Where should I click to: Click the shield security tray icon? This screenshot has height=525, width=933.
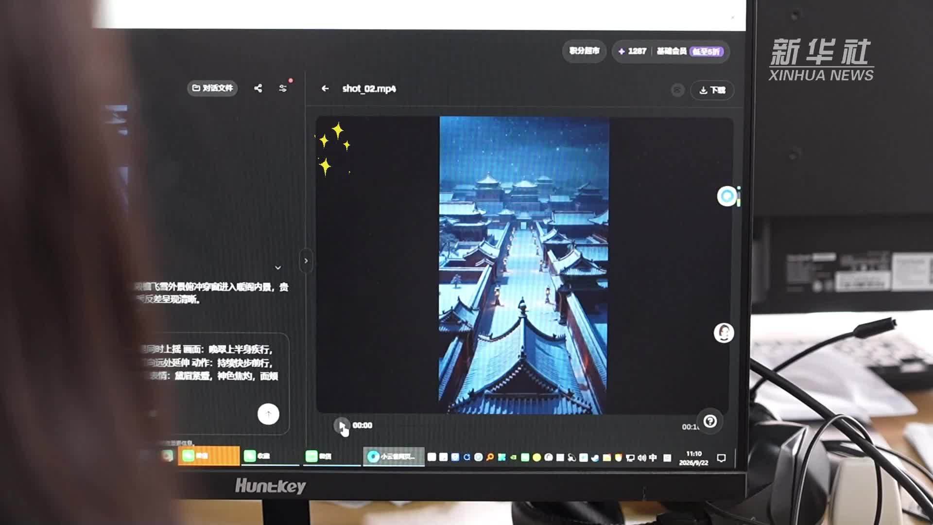pyautogui.click(x=618, y=457)
